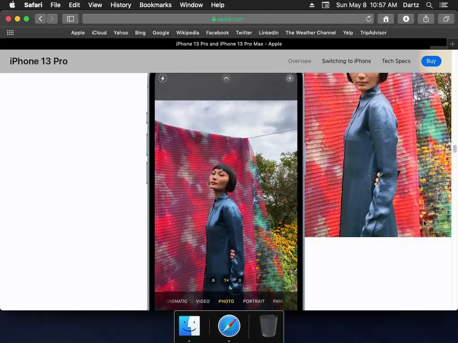Click the date and time in menu bar
This screenshot has width=458, height=343.
coord(366,5)
